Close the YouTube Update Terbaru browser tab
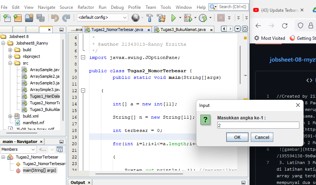 [x=302, y=10]
